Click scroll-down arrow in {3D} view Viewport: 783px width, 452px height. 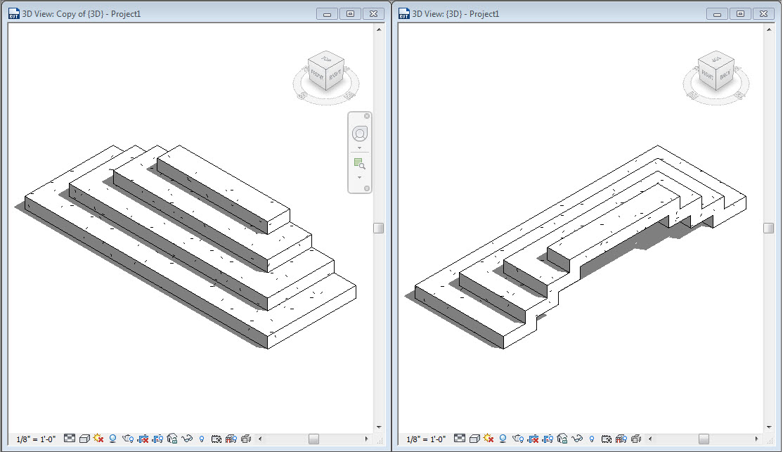tap(768, 427)
